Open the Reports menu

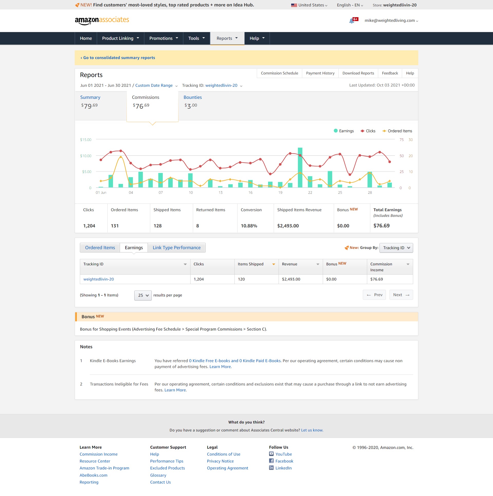(227, 38)
